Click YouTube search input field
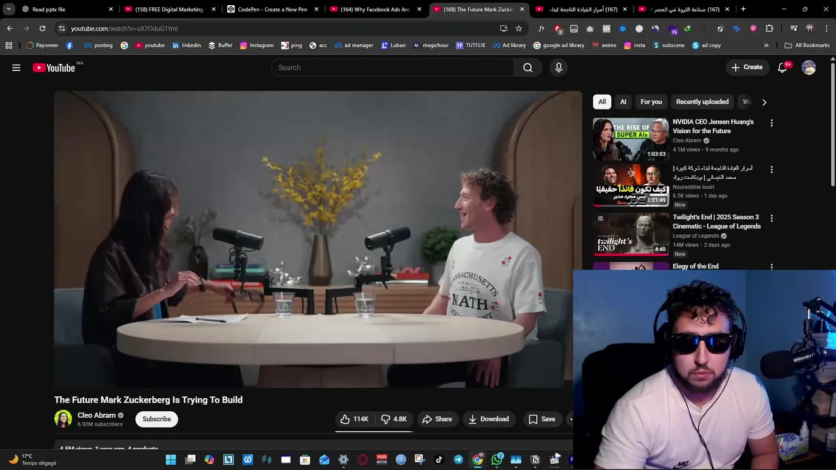The width and height of the screenshot is (836, 470). pos(392,67)
